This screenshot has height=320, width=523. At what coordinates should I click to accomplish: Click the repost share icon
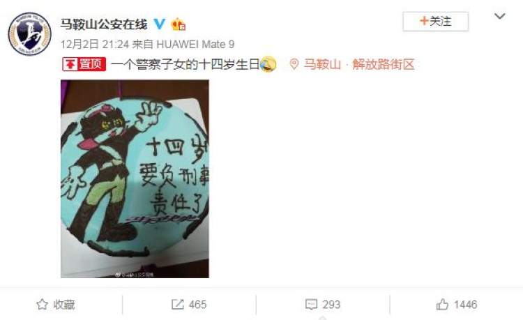click(x=177, y=305)
